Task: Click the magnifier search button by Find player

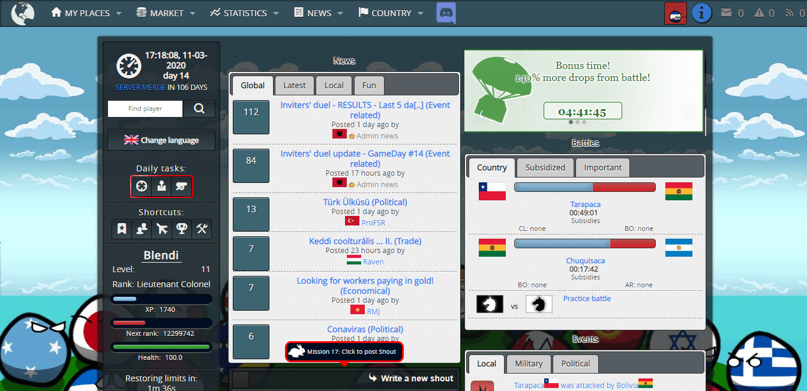Action: [x=200, y=109]
